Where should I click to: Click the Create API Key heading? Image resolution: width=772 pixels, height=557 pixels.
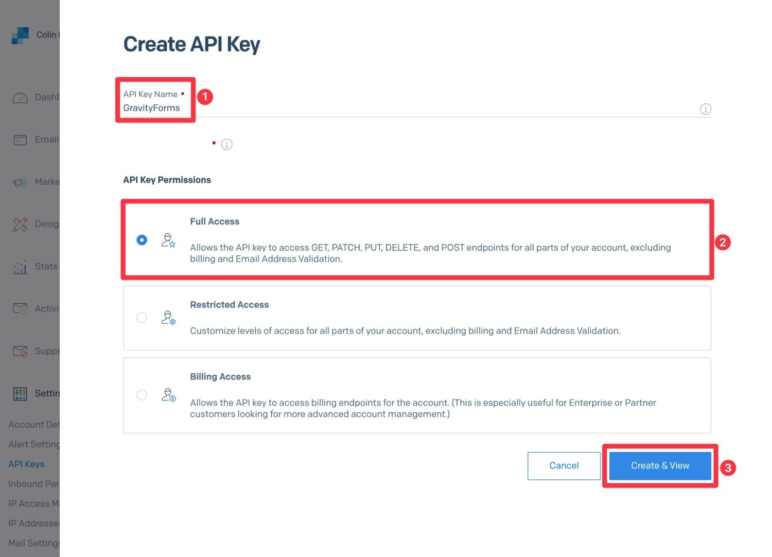click(191, 44)
